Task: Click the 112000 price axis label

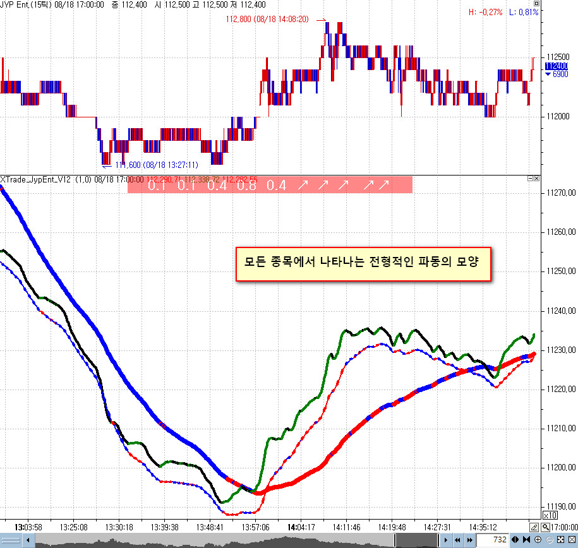Action: [x=558, y=116]
